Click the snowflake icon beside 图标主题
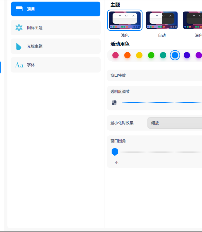Screen dimensions: 202x232 click(x=19, y=28)
